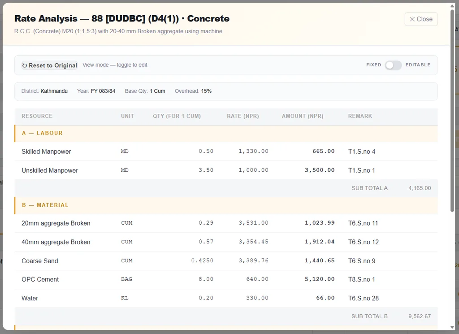Click the AMOUNT (NPR) column header
The height and width of the screenshot is (334, 459).
[x=303, y=116]
